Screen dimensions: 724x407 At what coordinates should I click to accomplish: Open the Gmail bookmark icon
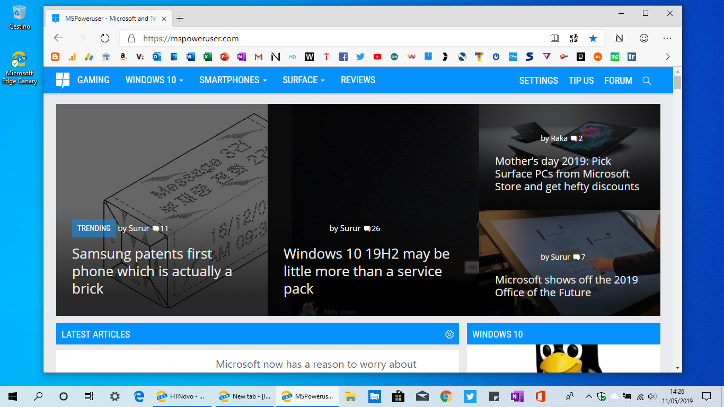coord(258,57)
